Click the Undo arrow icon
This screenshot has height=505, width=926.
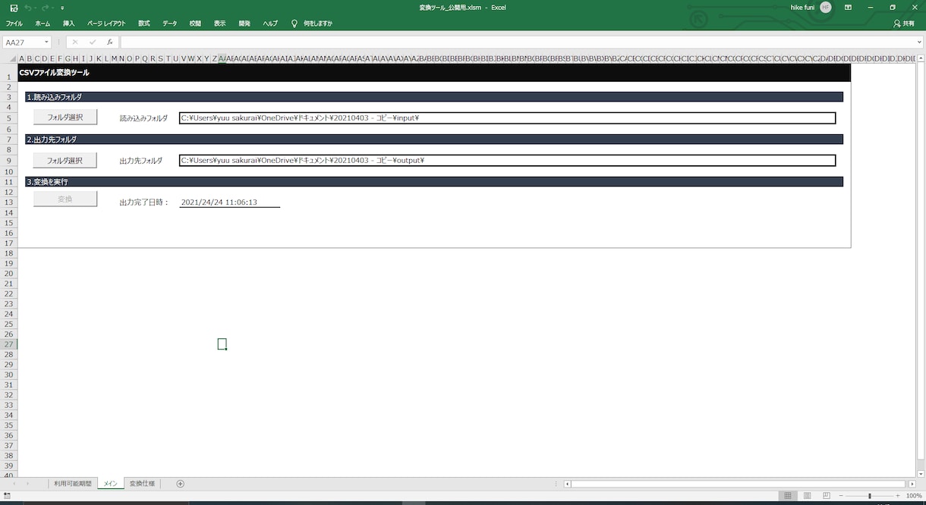(28, 8)
